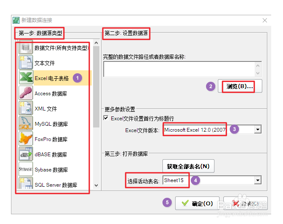This screenshot has height=224, width=283.
Task: Click the green Excel spreadsheet icon
Action: coord(26,77)
